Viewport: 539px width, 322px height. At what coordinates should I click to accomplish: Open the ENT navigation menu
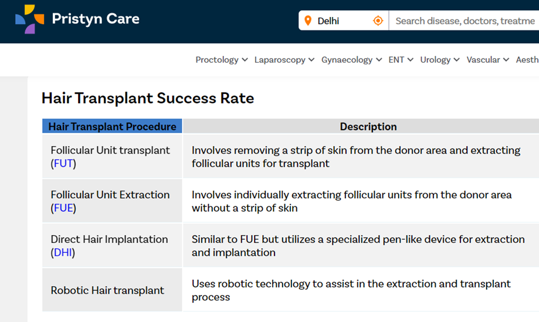[401, 60]
